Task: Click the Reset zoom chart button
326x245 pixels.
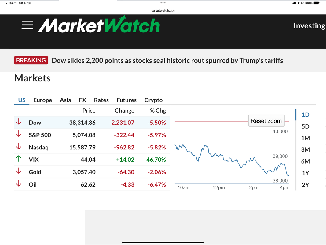Action: tap(266, 121)
